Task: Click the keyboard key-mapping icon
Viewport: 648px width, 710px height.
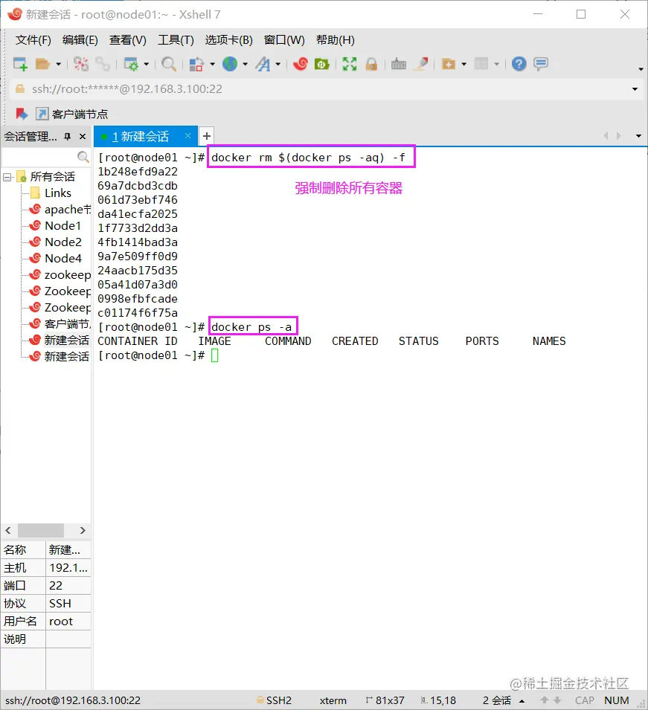Action: point(399,64)
